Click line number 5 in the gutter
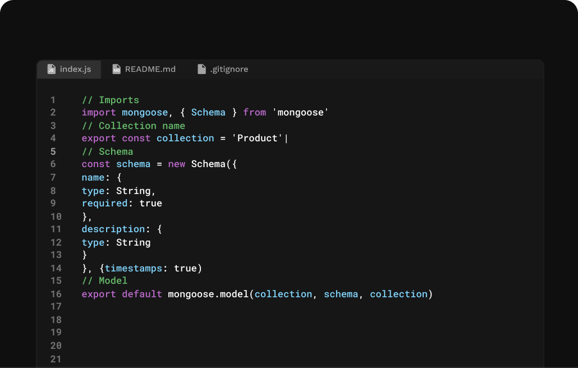The image size is (578, 368). pos(53,152)
